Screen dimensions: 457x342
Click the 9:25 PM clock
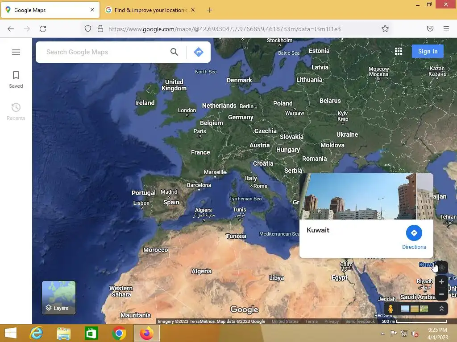pyautogui.click(x=437, y=330)
